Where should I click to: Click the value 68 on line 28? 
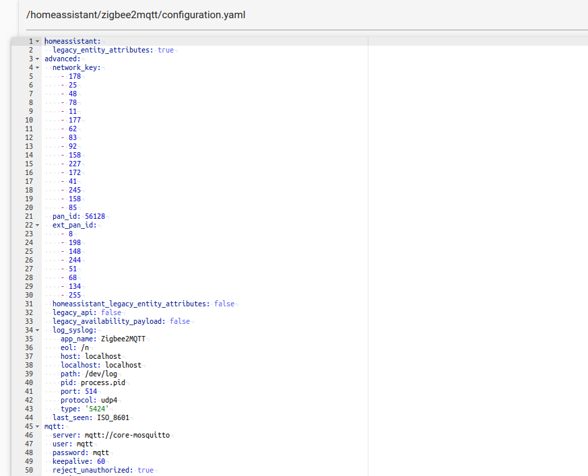73,278
